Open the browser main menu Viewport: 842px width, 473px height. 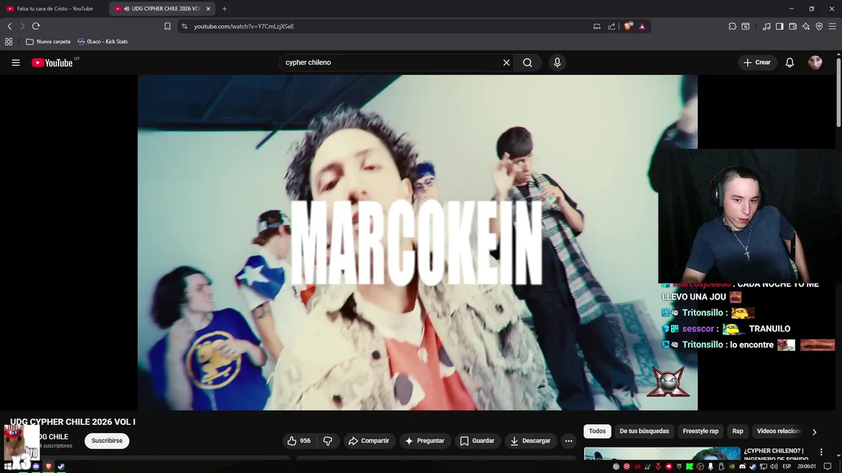(832, 26)
